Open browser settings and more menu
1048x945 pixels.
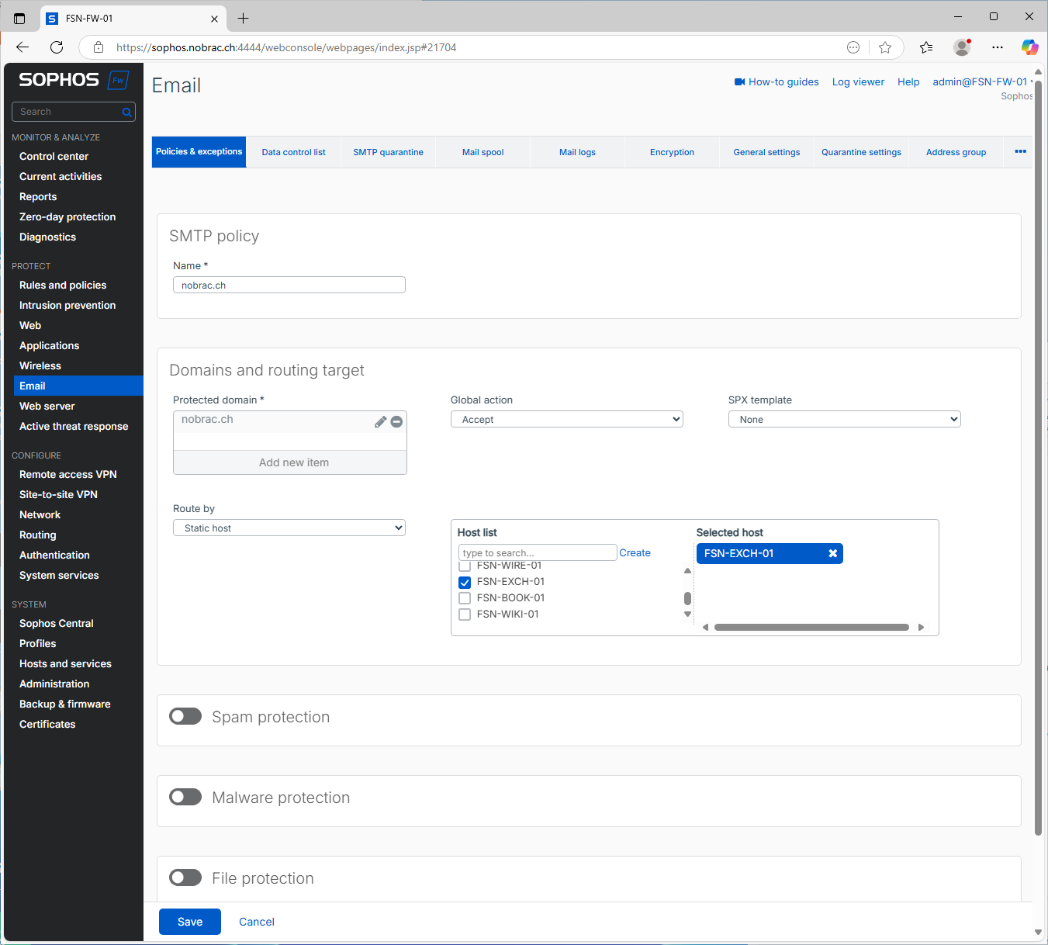(x=998, y=47)
